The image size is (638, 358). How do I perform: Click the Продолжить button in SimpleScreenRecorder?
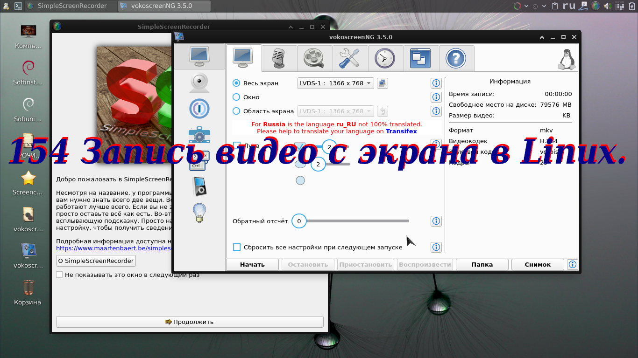[190, 322]
